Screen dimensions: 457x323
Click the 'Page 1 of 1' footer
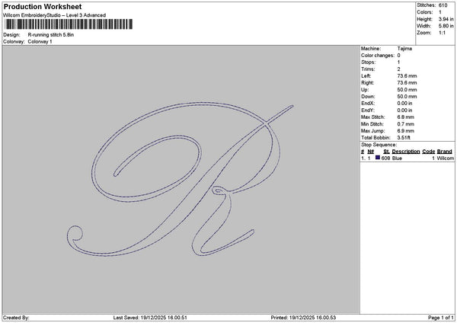click(x=441, y=318)
